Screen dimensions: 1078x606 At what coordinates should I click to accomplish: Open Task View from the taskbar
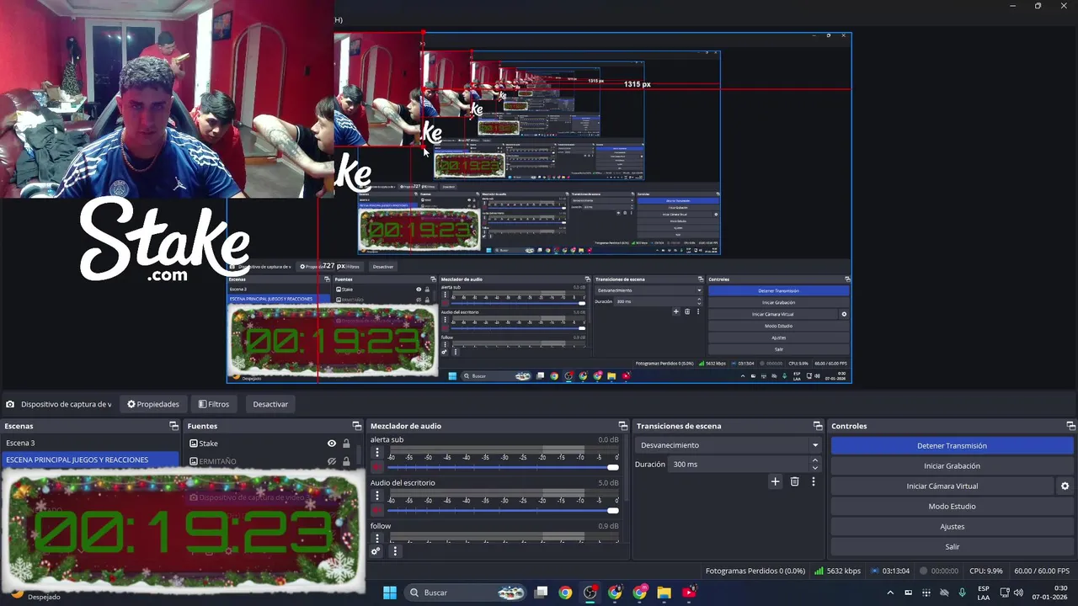pyautogui.click(x=542, y=593)
